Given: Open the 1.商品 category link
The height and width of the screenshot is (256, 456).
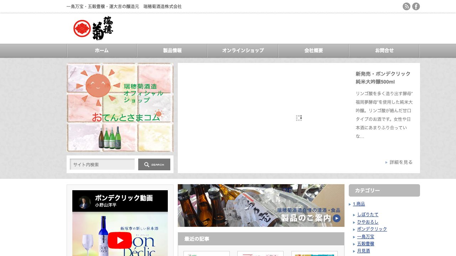Looking at the screenshot, I should [x=359, y=204].
